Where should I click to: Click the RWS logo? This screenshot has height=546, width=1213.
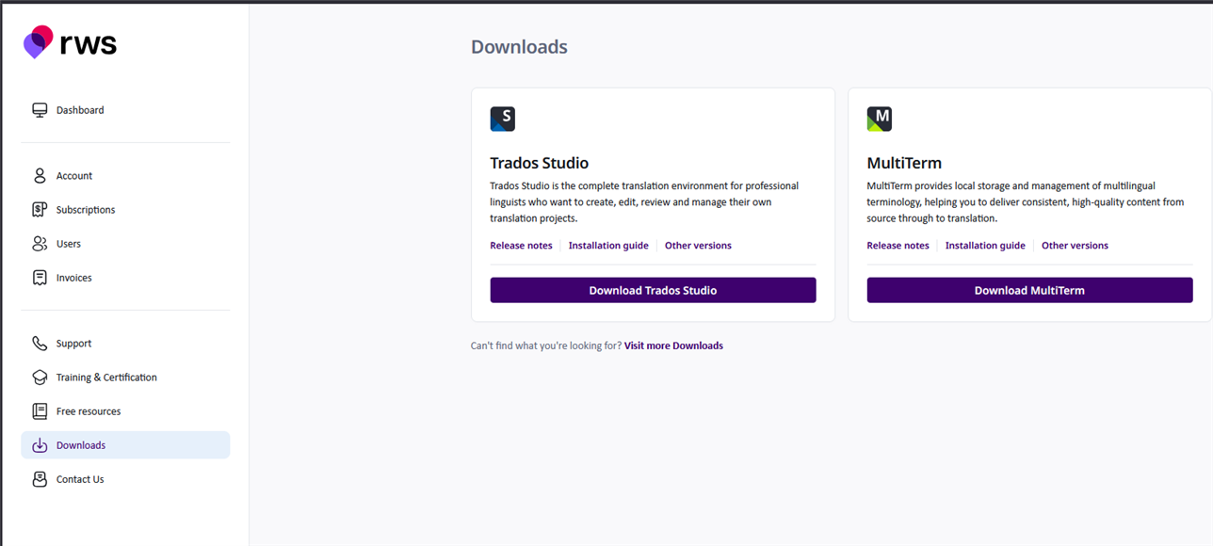71,42
